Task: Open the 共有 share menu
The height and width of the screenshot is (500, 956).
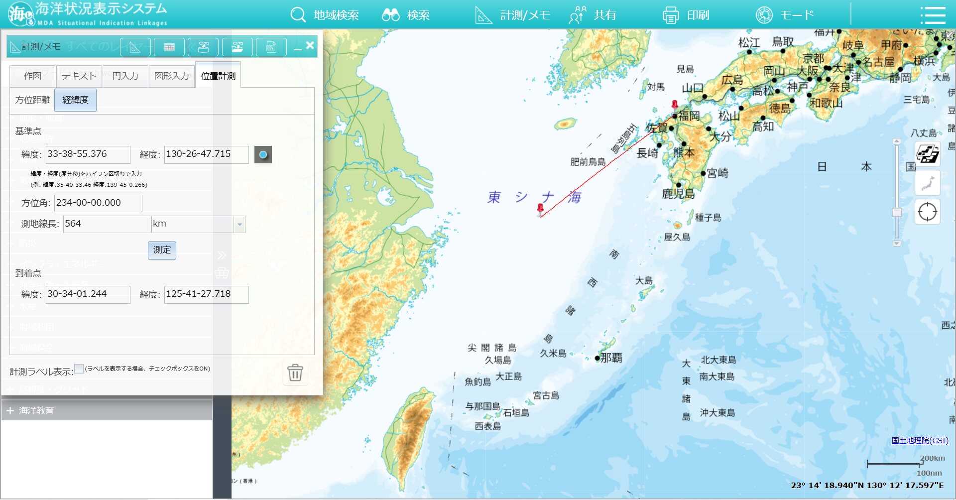Action: point(593,15)
